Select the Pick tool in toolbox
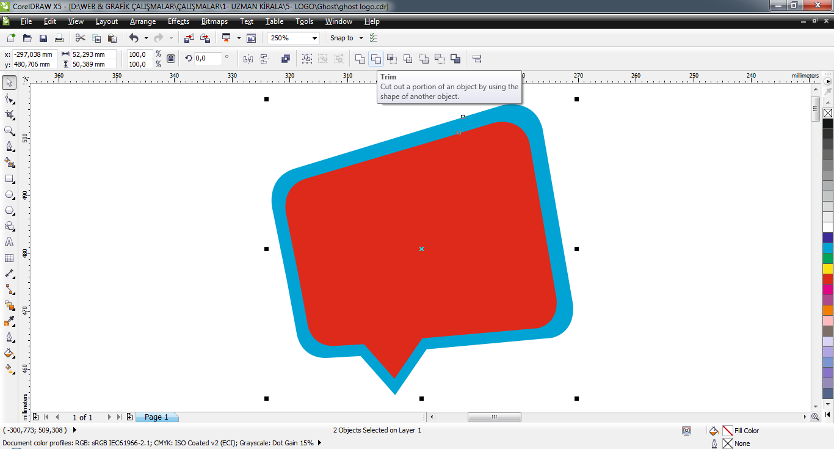The height and width of the screenshot is (449, 834). coord(10,82)
